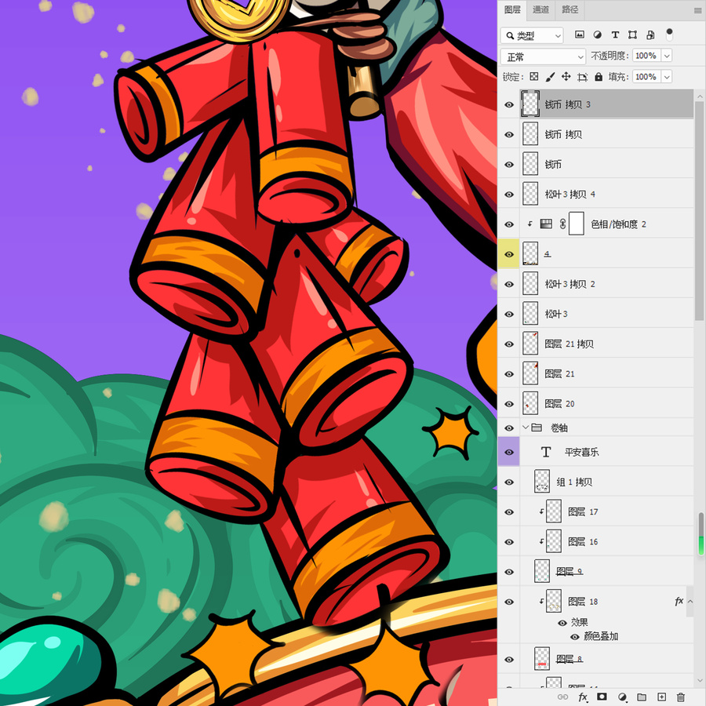Delete layer with trash icon
The image size is (706, 706).
tap(681, 697)
